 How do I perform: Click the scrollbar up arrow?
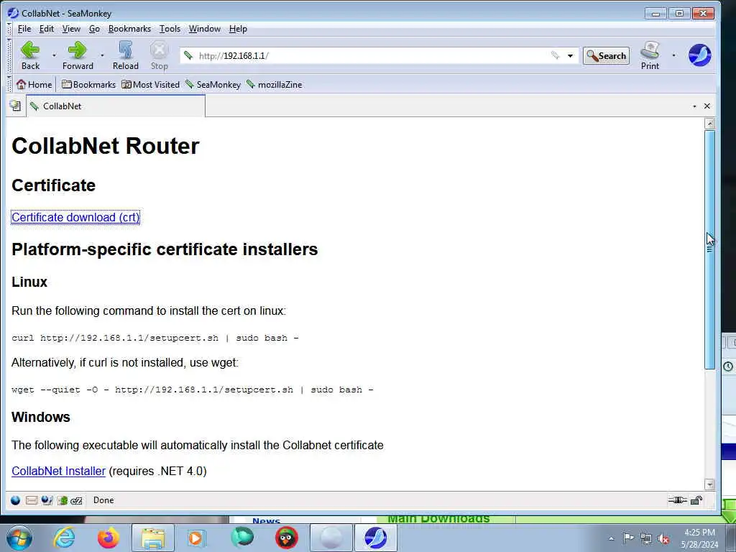709,124
